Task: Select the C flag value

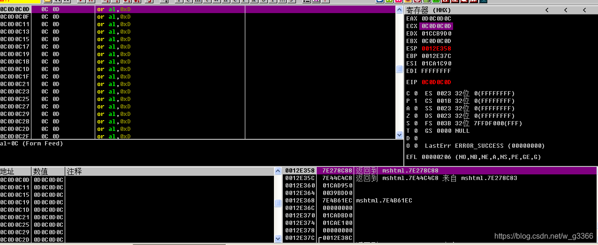Action: click(416, 94)
